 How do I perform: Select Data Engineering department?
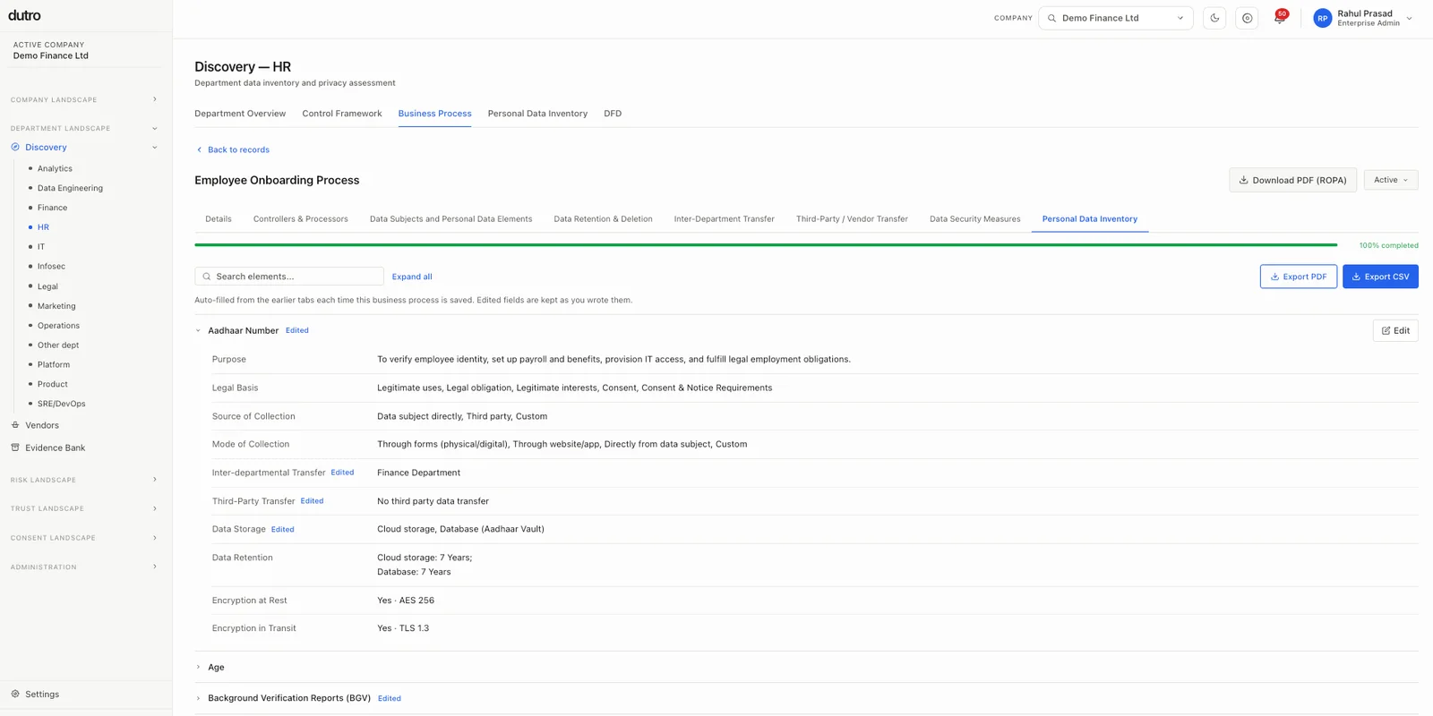coord(70,188)
